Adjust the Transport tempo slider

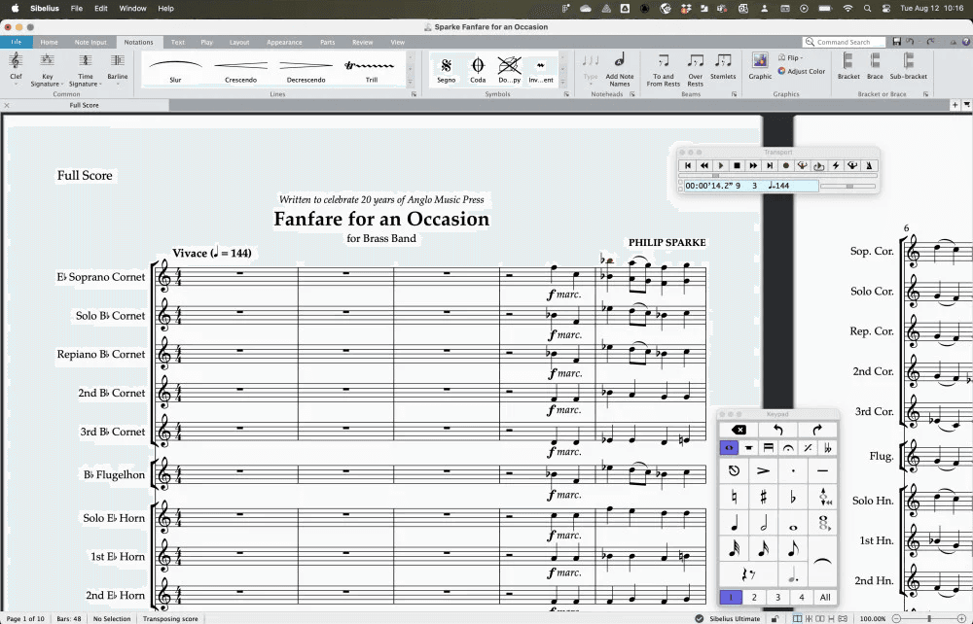pos(847,186)
